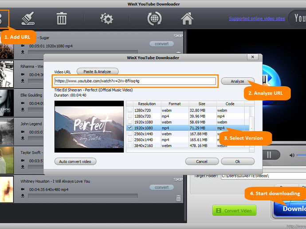Click Cancel in the dialog
This screenshot has width=306, height=229.
coord(202,161)
